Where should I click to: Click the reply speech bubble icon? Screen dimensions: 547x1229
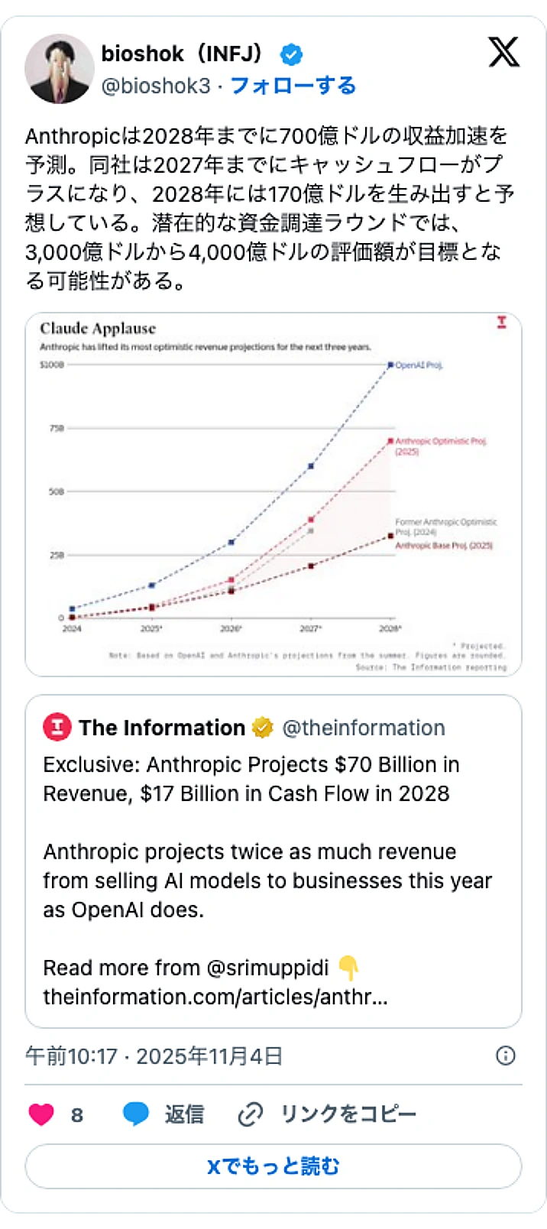pos(136,1114)
